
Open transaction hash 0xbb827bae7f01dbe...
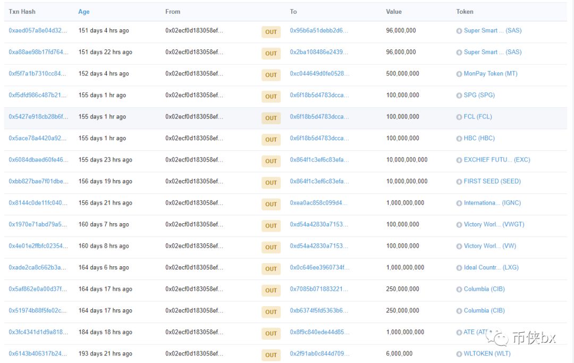click(38, 182)
